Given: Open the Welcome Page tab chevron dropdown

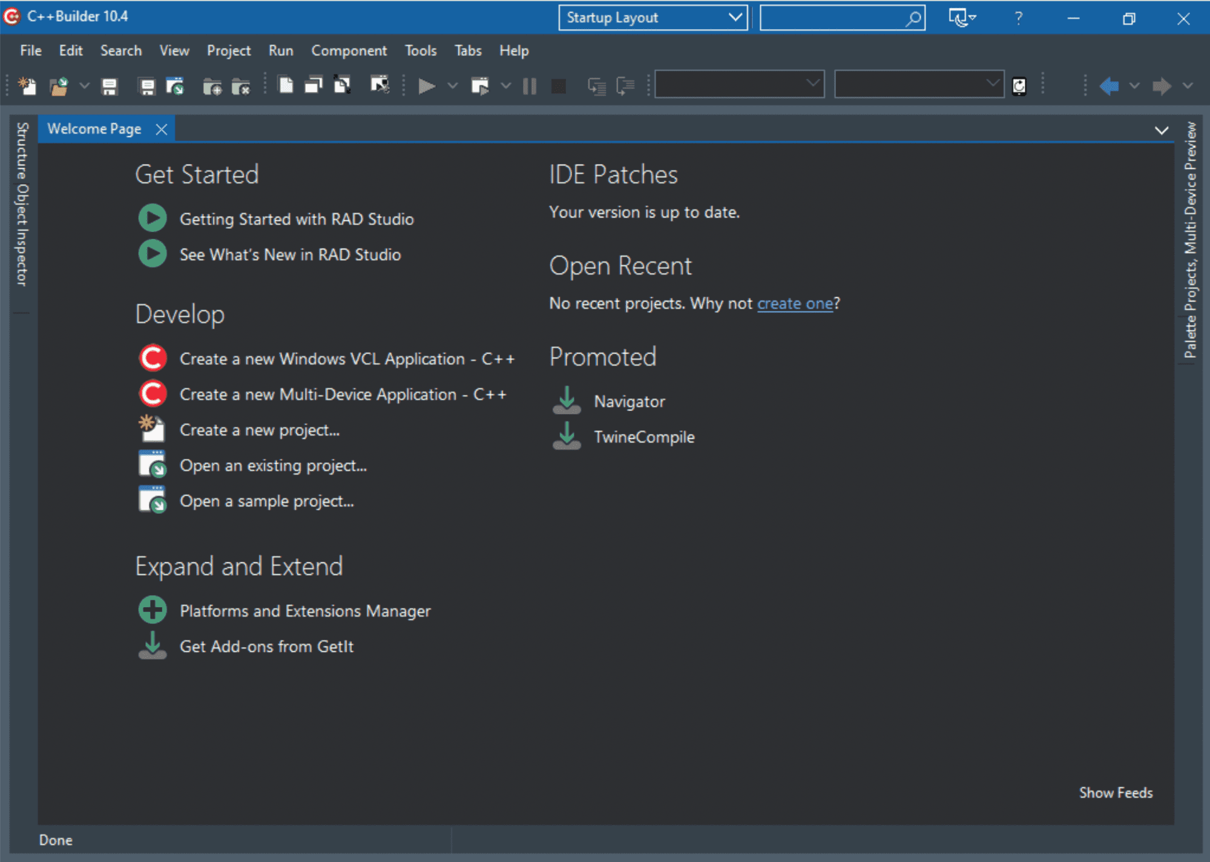Looking at the screenshot, I should [x=1162, y=130].
